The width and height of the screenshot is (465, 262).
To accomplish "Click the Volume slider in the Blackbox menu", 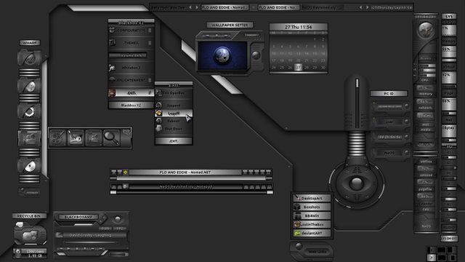I will [x=128, y=55].
